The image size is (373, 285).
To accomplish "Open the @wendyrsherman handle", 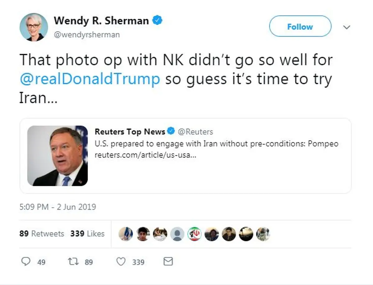I will [86, 34].
